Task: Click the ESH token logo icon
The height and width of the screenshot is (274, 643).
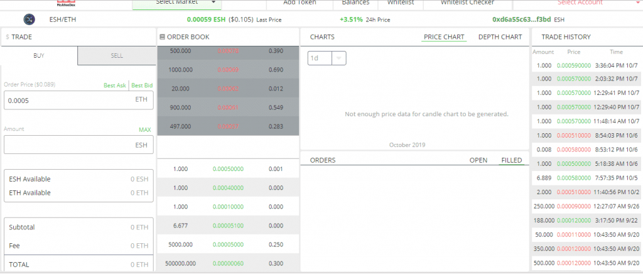Action: (30, 19)
